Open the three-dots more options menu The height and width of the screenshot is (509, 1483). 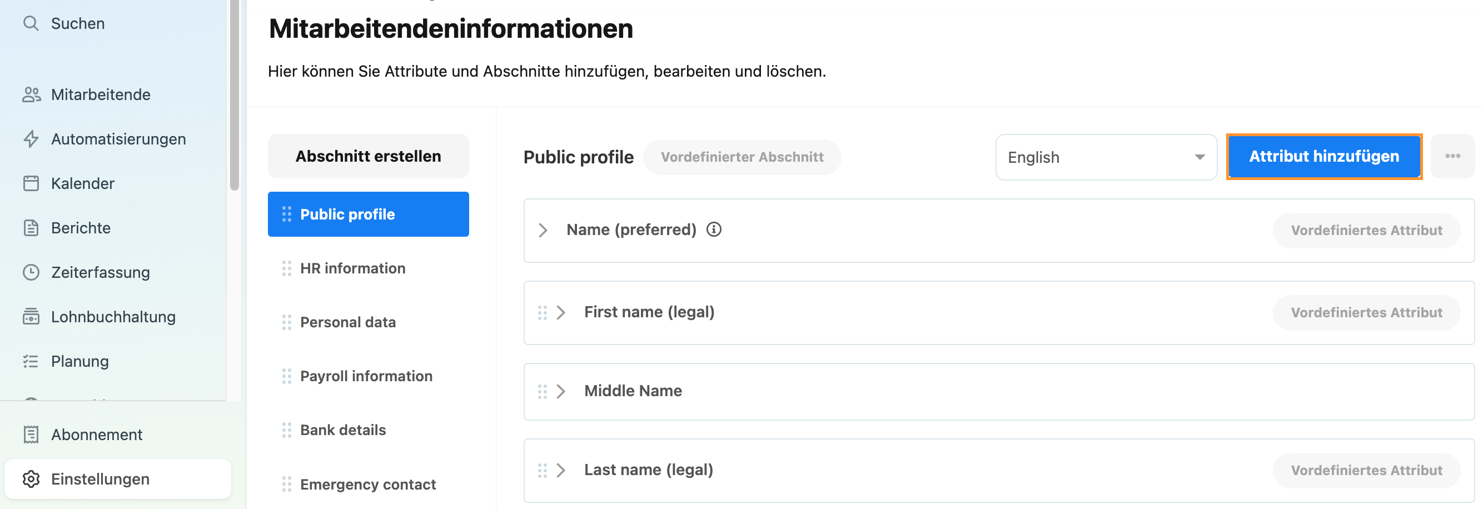tap(1452, 157)
